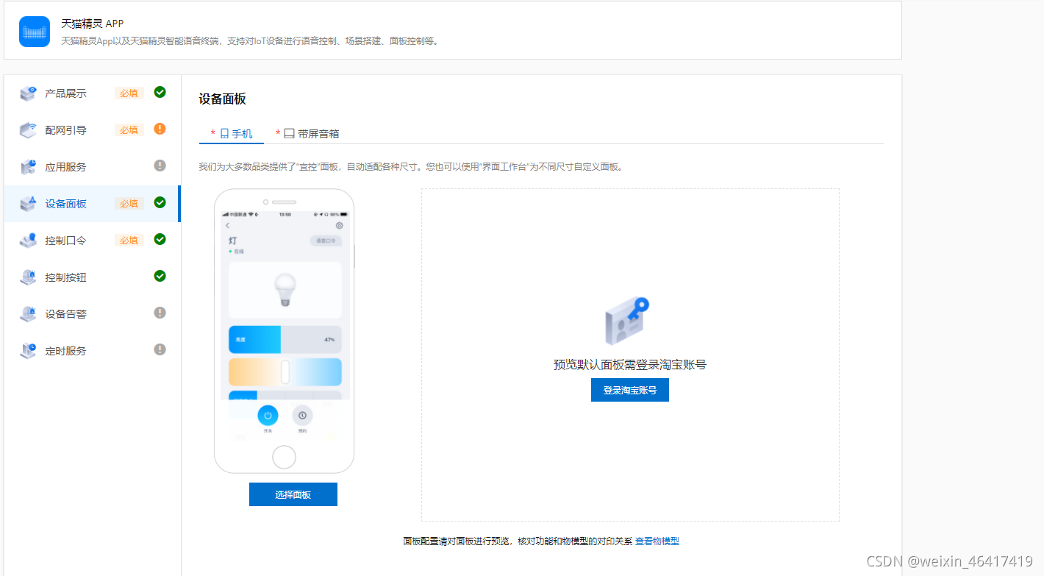Open 控制口令 in the sidebar
1044x576 pixels.
click(92, 241)
